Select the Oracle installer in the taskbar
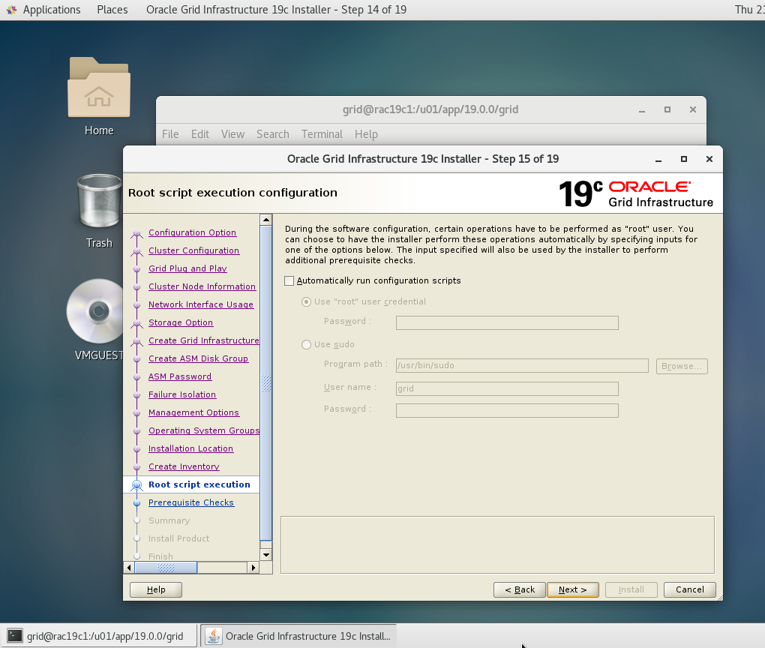 coord(298,634)
